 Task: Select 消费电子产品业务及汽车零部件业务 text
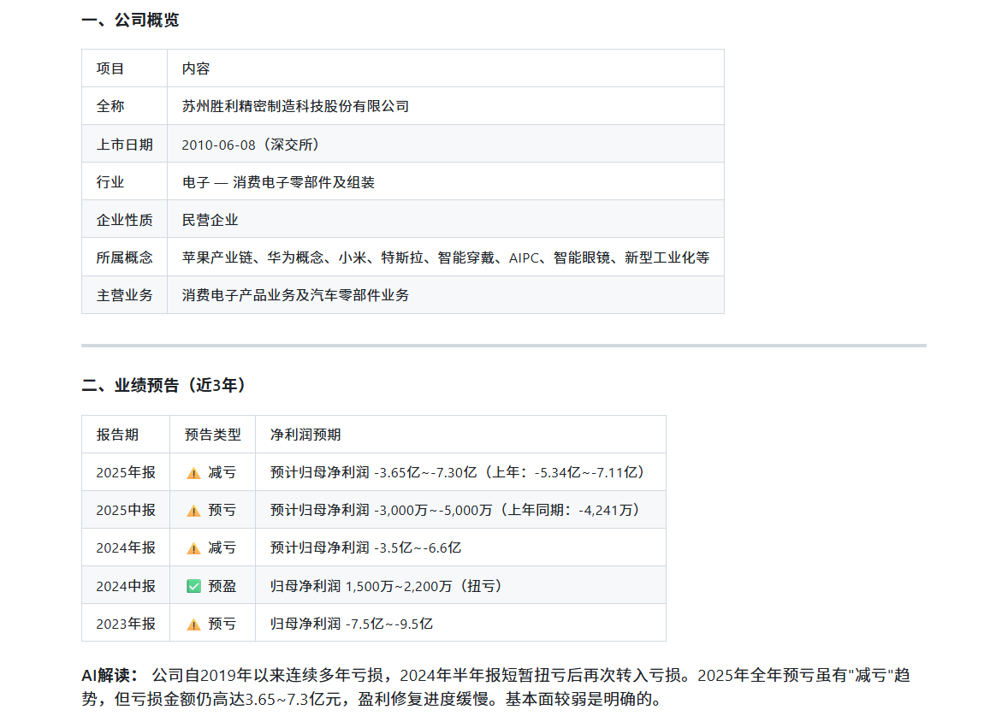coord(295,295)
